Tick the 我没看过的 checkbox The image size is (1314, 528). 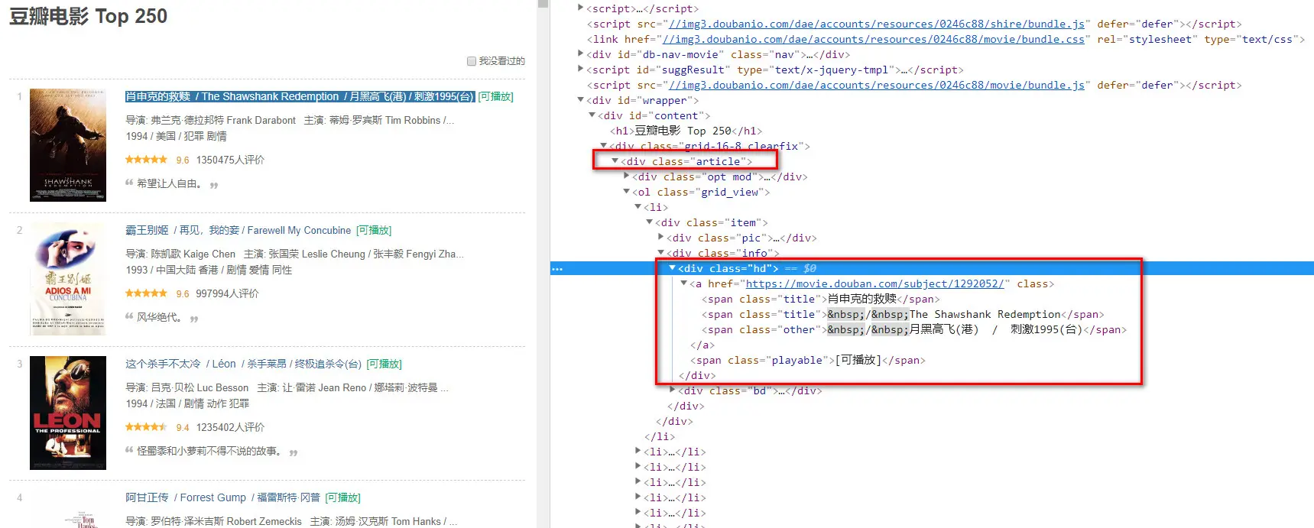pyautogui.click(x=472, y=61)
